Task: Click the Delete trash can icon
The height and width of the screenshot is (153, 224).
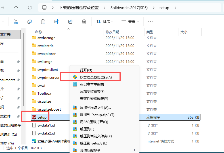Action: pyautogui.click(x=84, y=22)
